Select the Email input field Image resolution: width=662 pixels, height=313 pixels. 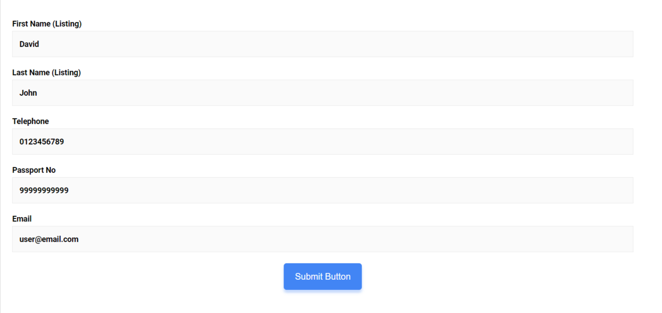coord(323,239)
